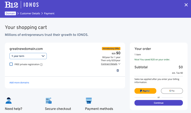Go to the Payment step

tap(49, 13)
